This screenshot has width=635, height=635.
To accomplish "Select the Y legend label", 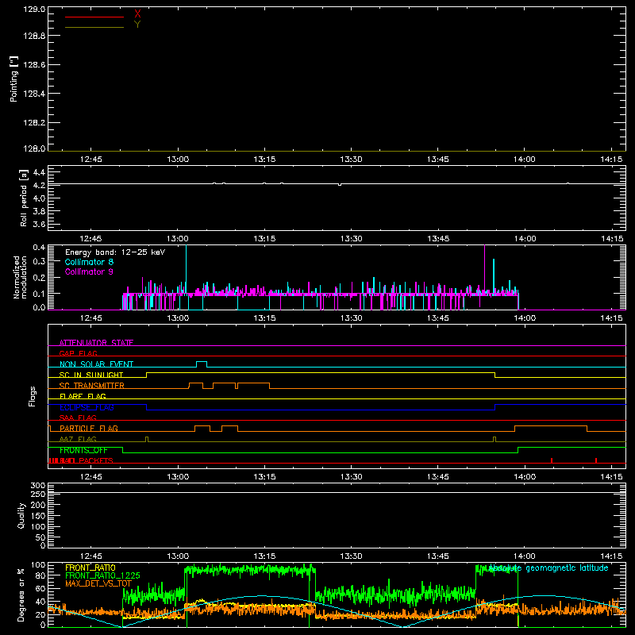I will (x=137, y=25).
